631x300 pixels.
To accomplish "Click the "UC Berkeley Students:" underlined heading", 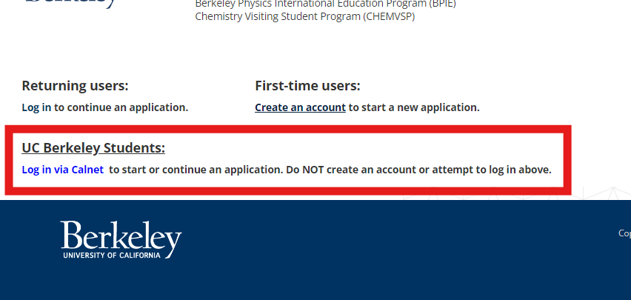I will pyautogui.click(x=93, y=147).
